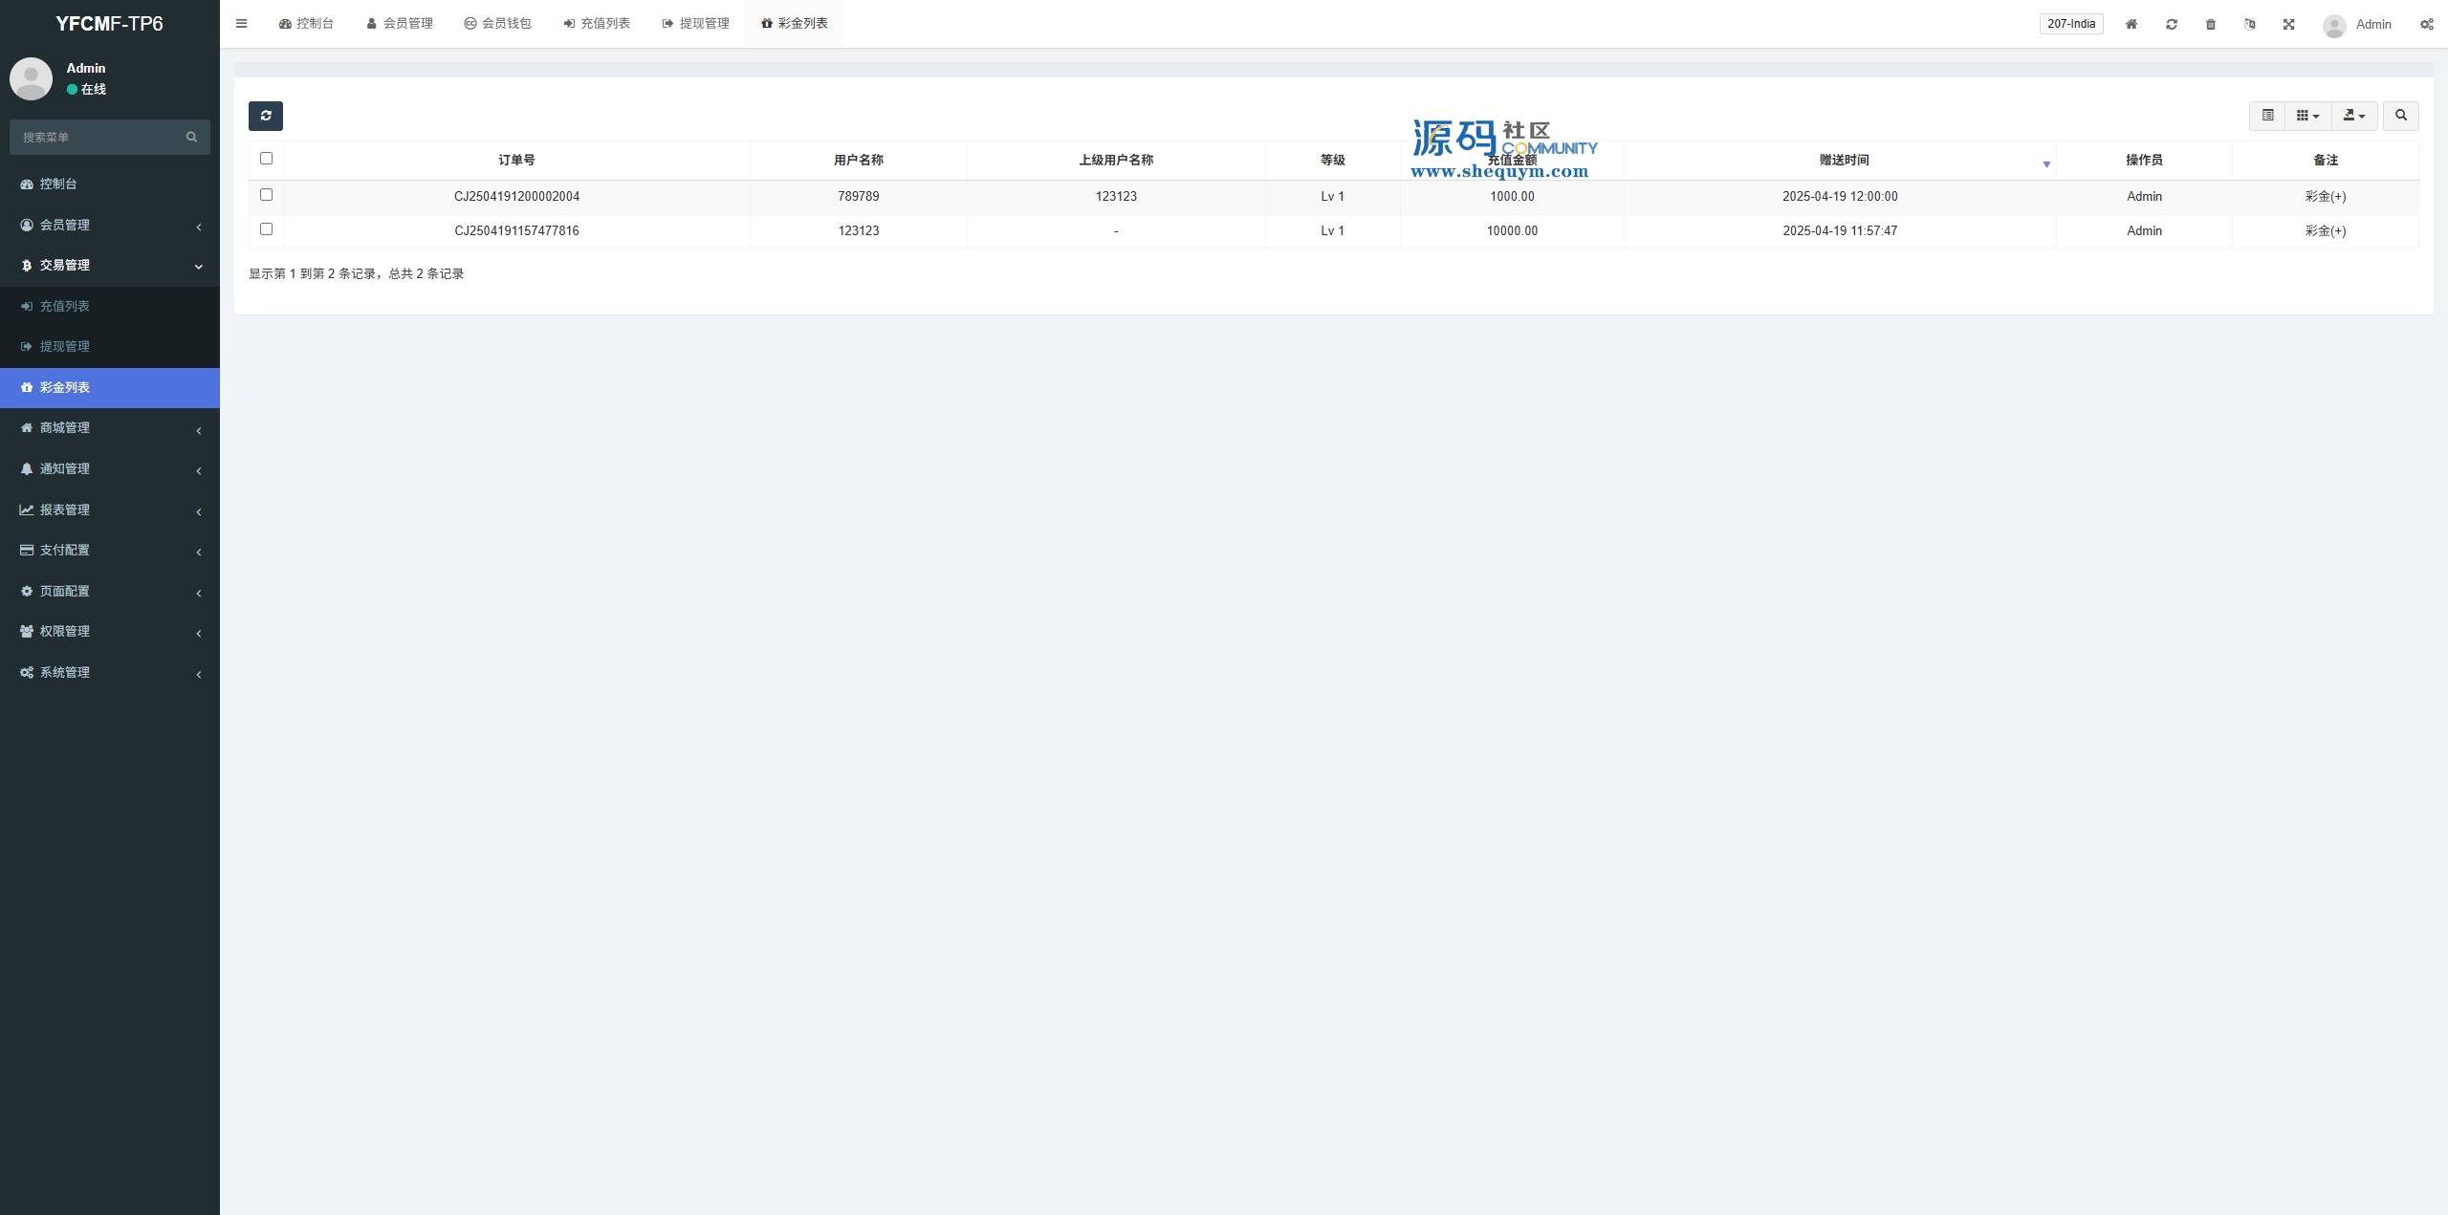Screen dimensions: 2448x1215
Task: Click the 207-India site button
Action: [2070, 24]
